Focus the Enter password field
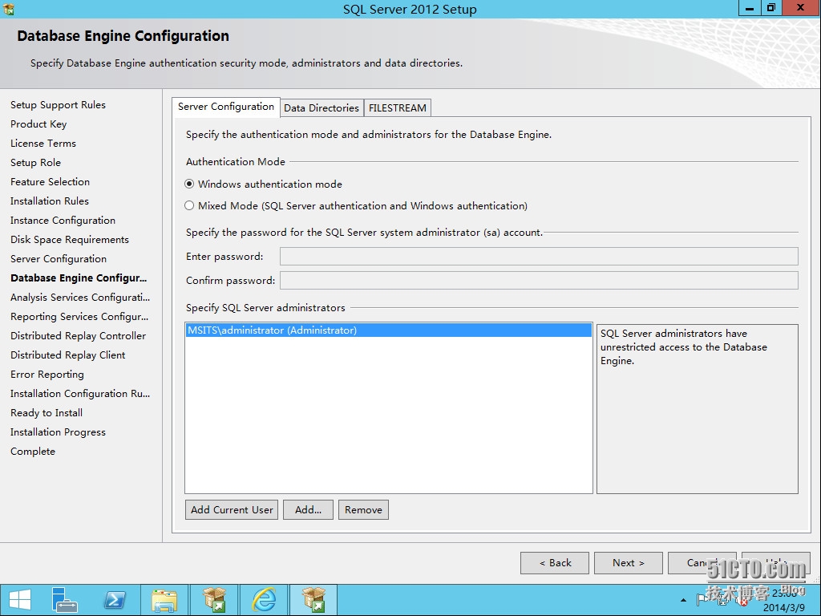Image resolution: width=821 pixels, height=616 pixels. (539, 256)
